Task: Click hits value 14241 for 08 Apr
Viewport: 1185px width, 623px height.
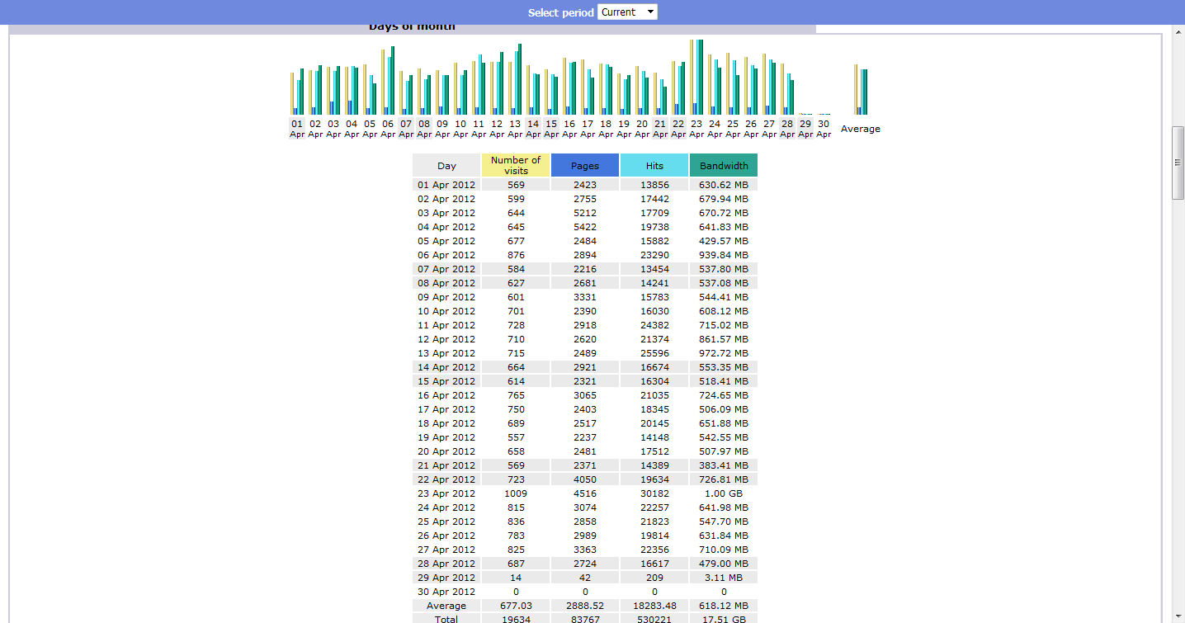Action: pyautogui.click(x=654, y=283)
